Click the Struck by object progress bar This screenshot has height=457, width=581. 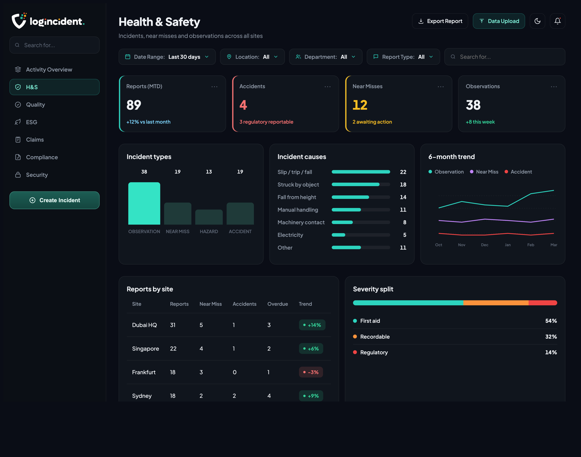pos(361,184)
